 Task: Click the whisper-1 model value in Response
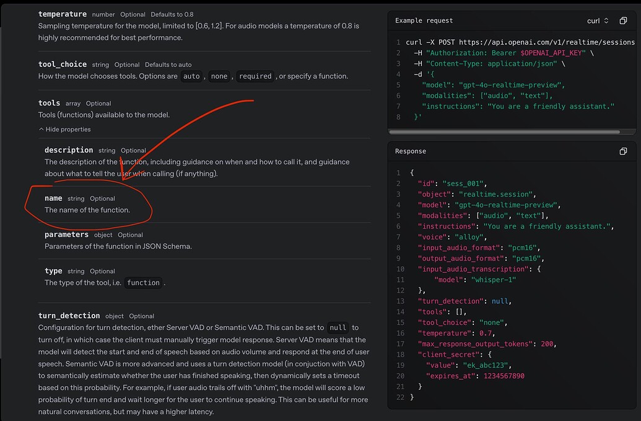point(494,280)
